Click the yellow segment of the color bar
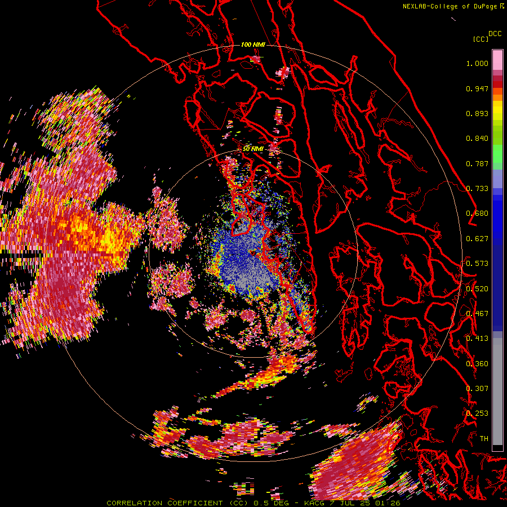 (497, 111)
